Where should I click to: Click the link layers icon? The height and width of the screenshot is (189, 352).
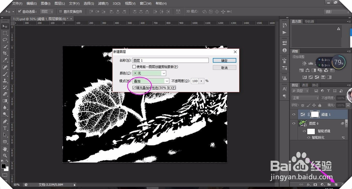(x=301, y=184)
